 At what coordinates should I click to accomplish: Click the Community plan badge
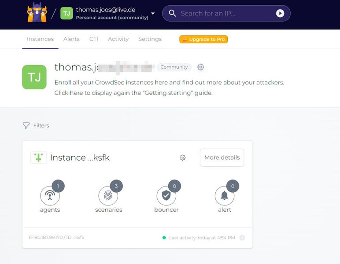[x=174, y=67]
